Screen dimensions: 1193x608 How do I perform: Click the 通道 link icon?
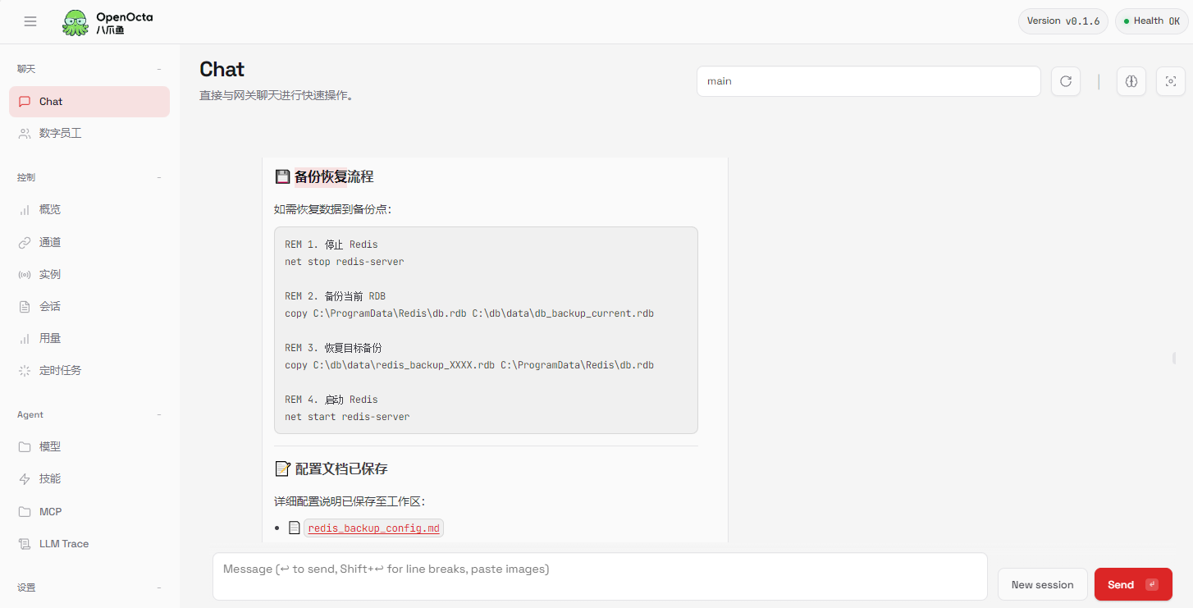tap(25, 243)
